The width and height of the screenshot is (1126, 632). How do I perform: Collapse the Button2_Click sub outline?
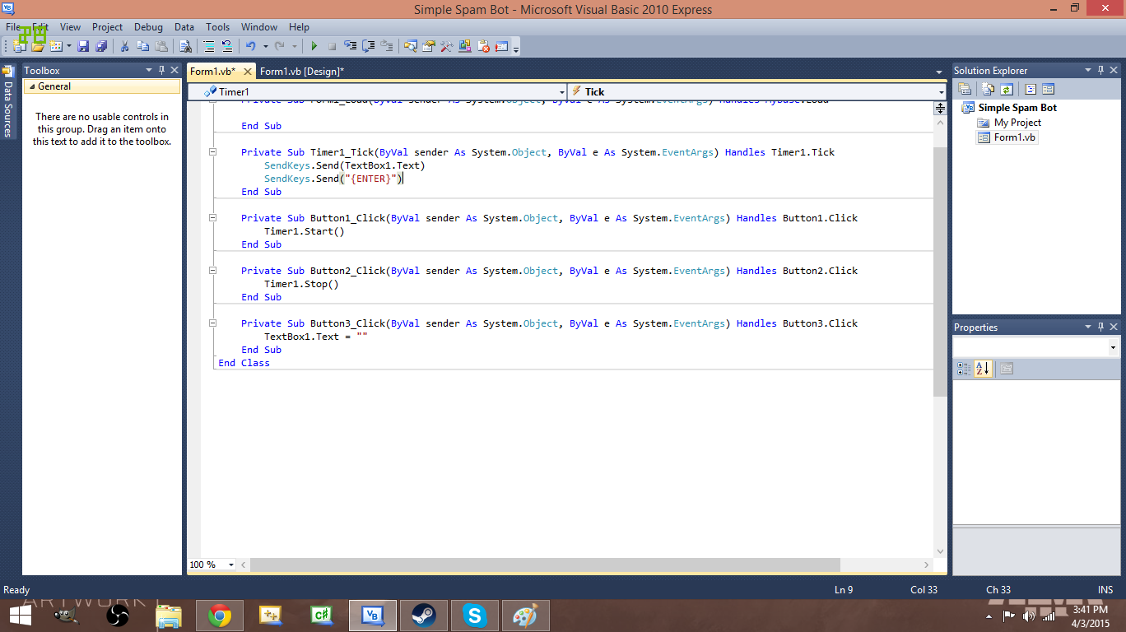(x=212, y=271)
